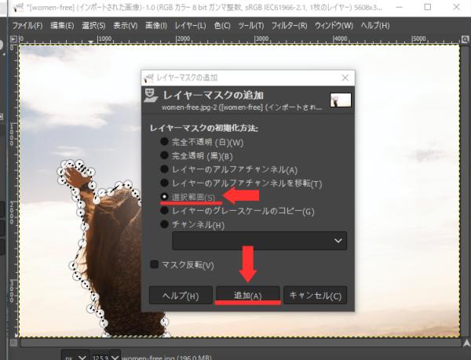Toggle quick mask button at bottom left
The width and height of the screenshot is (471, 360).
13,342
